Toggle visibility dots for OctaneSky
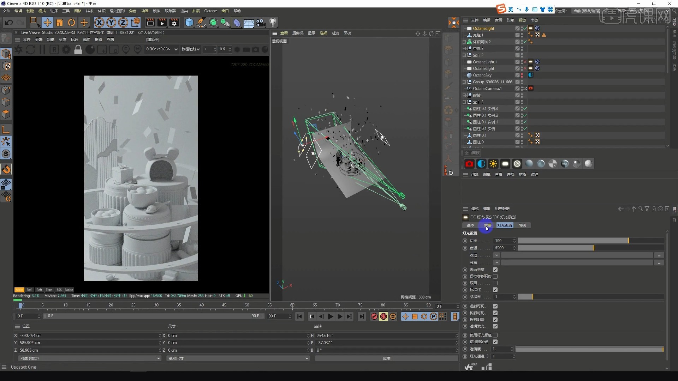Viewport: 678px width, 381px height. (x=522, y=75)
